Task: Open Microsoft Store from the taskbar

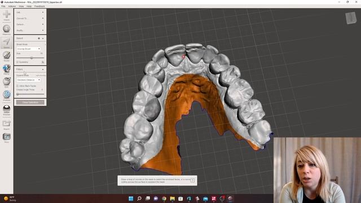Action: pyautogui.click(x=180, y=198)
